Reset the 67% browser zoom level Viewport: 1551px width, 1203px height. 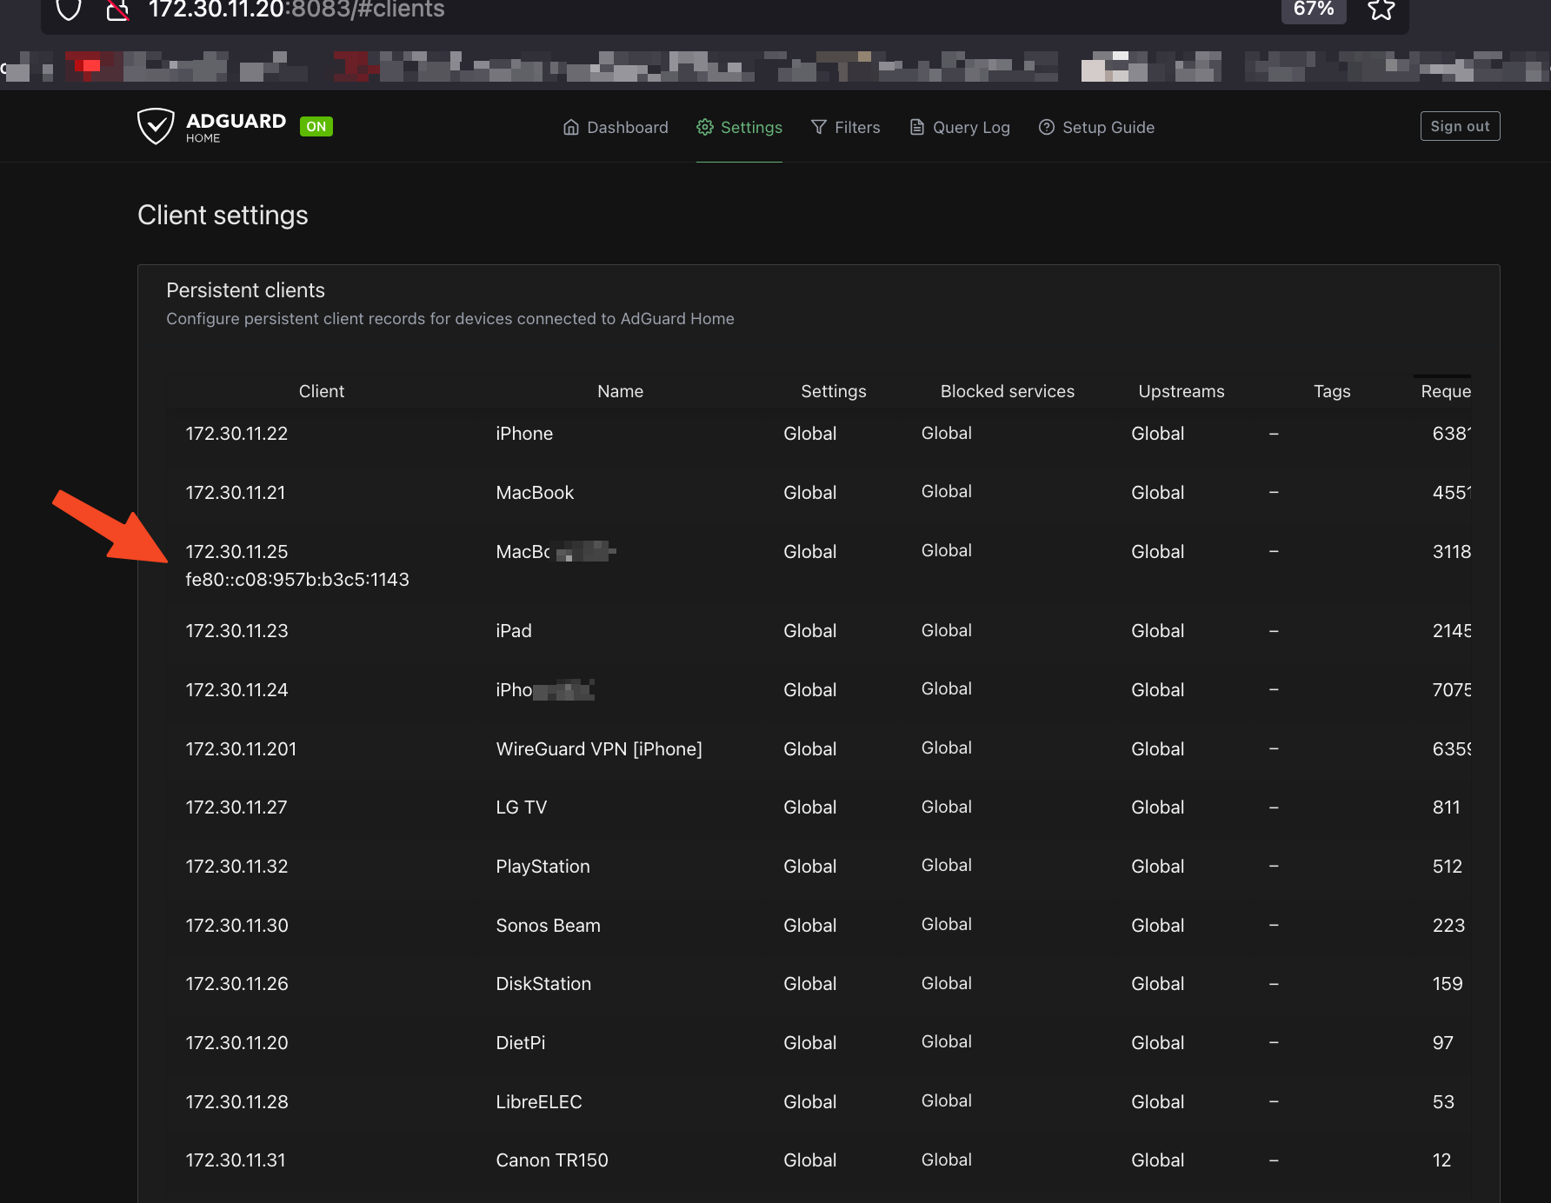coord(1314,10)
